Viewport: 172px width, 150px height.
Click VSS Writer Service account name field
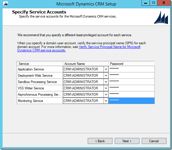(x=83, y=88)
